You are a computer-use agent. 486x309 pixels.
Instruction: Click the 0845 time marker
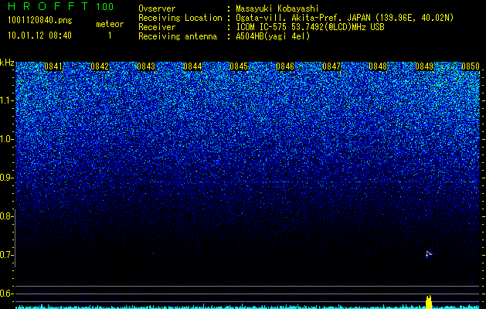tap(239, 66)
